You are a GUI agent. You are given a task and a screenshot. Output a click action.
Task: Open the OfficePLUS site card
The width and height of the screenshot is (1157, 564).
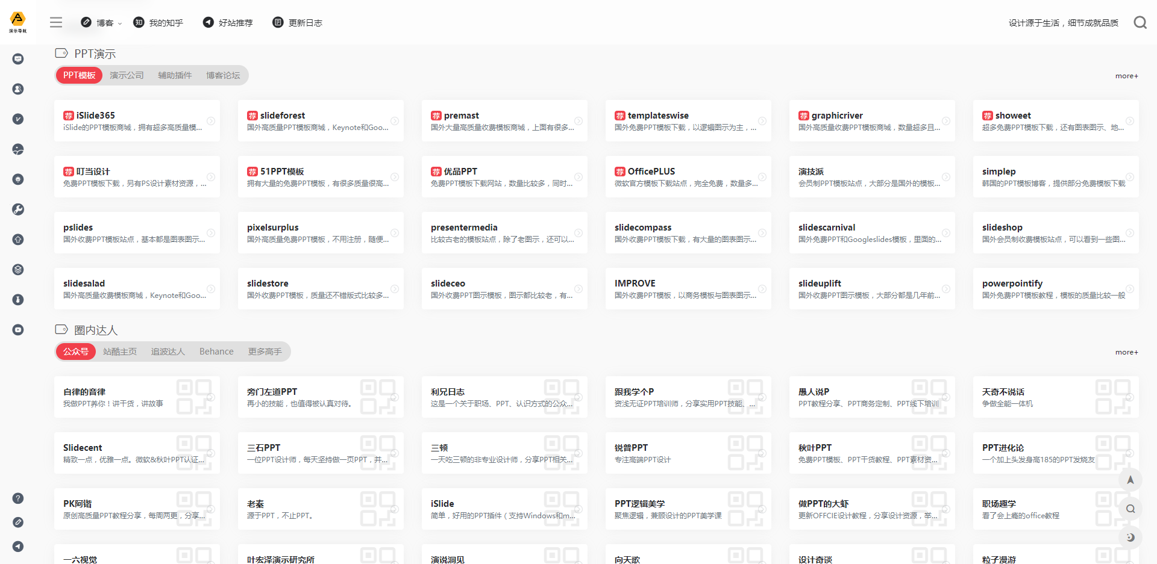point(688,176)
